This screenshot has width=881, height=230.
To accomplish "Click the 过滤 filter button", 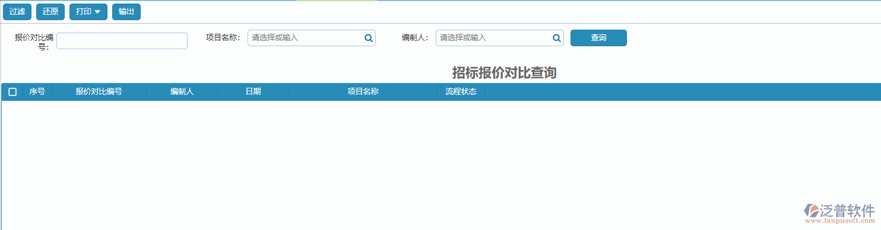I will [17, 12].
